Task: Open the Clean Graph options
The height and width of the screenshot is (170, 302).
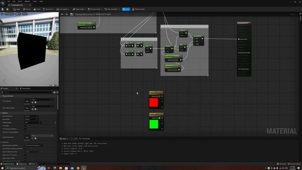Action: point(79,9)
